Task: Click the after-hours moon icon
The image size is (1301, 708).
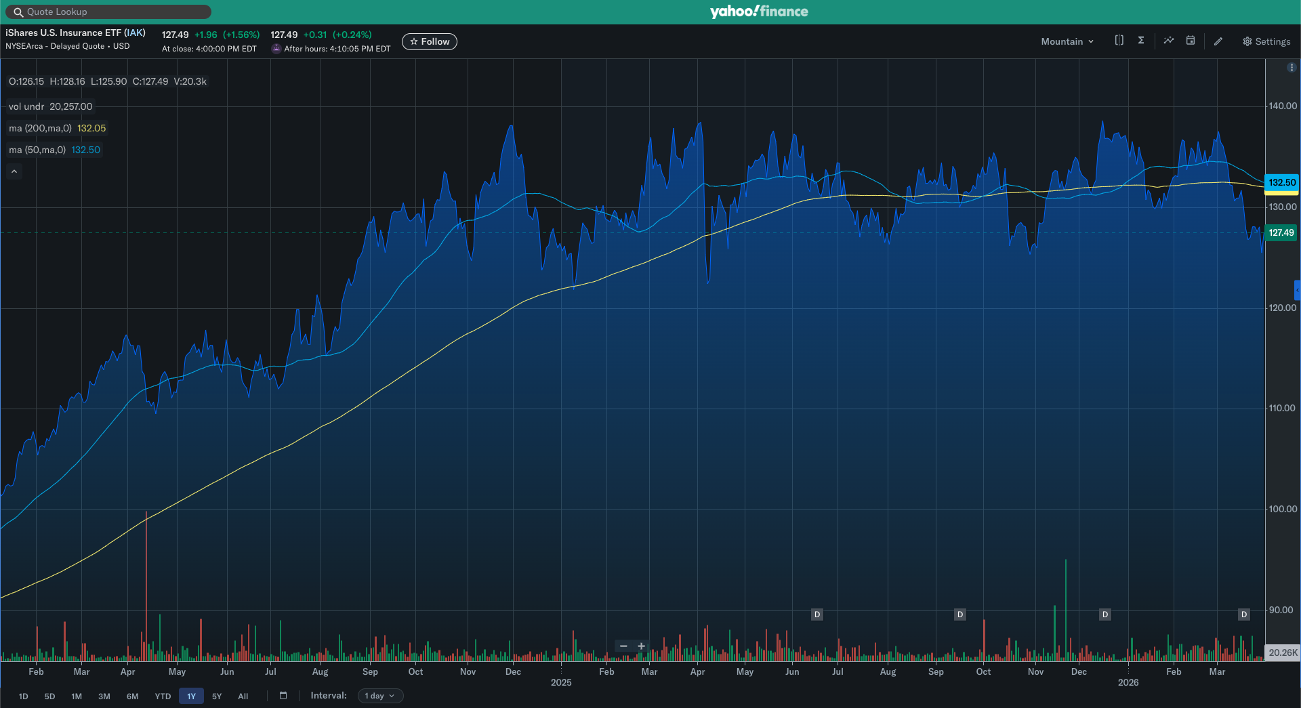Action: click(x=276, y=49)
